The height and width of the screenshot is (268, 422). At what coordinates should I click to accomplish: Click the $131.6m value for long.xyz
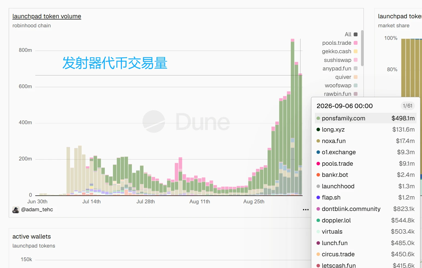point(403,130)
